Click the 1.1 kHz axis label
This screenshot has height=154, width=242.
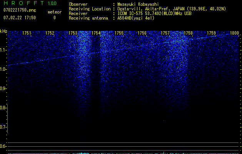pyautogui.click(x=3, y=50)
